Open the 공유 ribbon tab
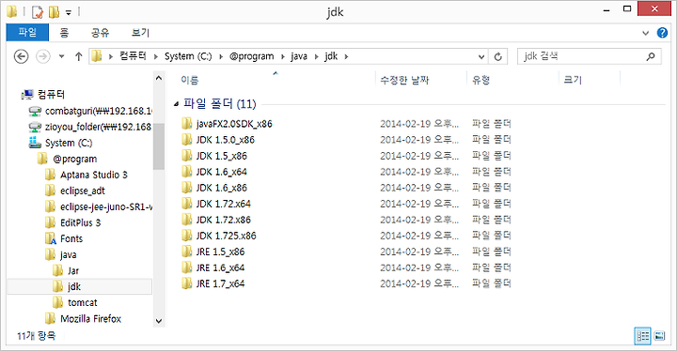This screenshot has height=351, width=677. [x=100, y=32]
